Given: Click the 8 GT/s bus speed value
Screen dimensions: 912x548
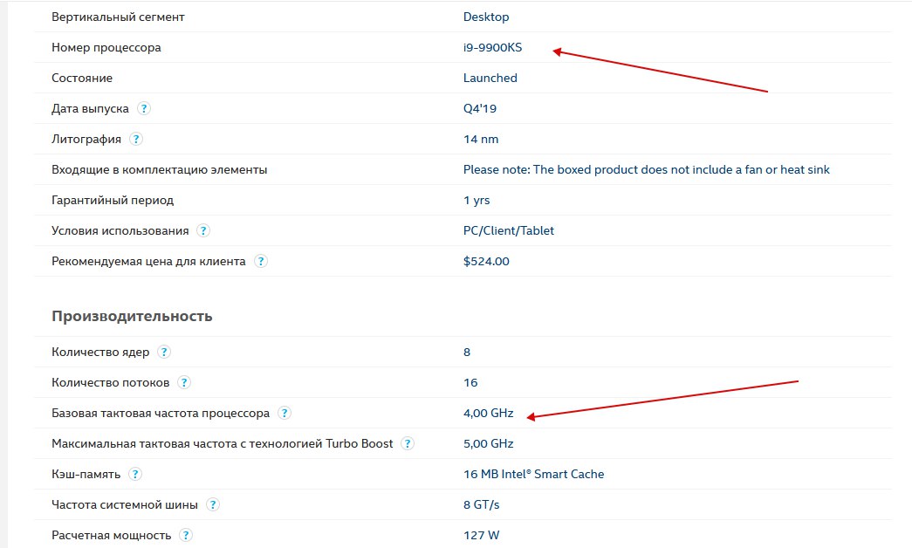Looking at the screenshot, I should point(481,504).
